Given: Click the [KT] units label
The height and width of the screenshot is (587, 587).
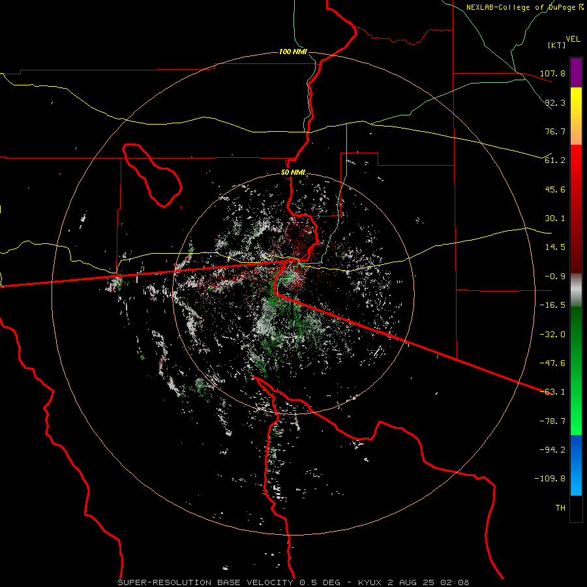Looking at the screenshot, I should pos(556,45).
